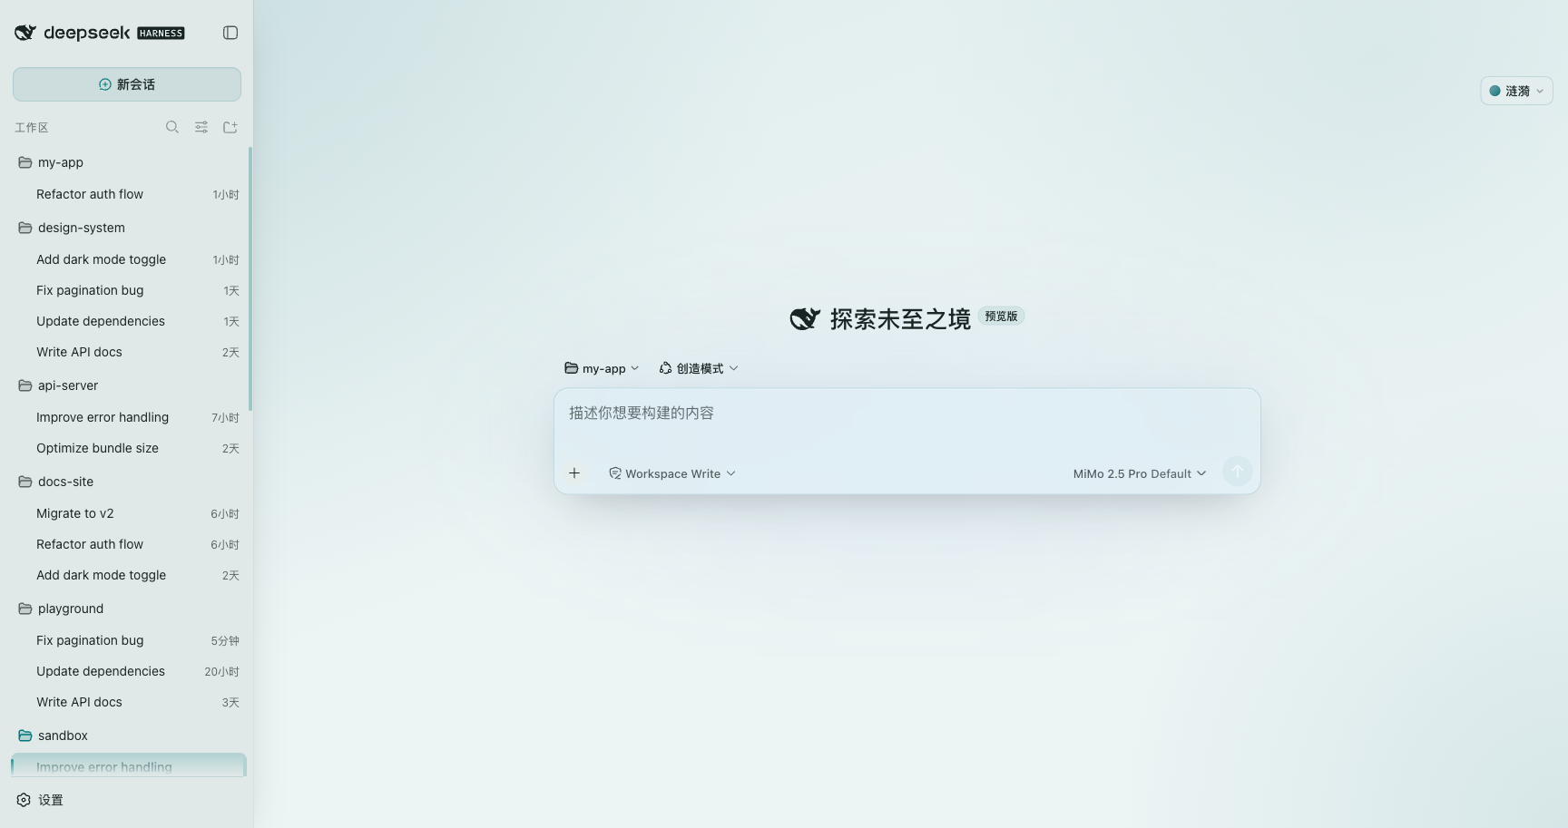Image resolution: width=1568 pixels, height=828 pixels.
Task: Click the sidebar vertical scrollbar
Action: pyautogui.click(x=250, y=278)
